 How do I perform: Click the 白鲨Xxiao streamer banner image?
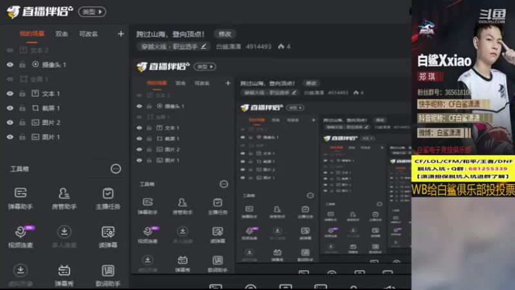[x=463, y=77]
